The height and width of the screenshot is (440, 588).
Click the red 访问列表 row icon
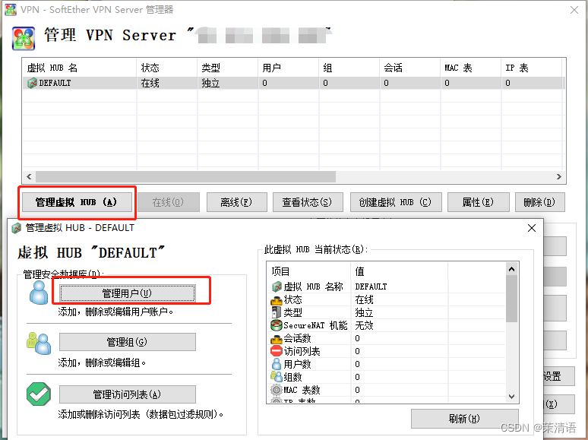pos(277,351)
